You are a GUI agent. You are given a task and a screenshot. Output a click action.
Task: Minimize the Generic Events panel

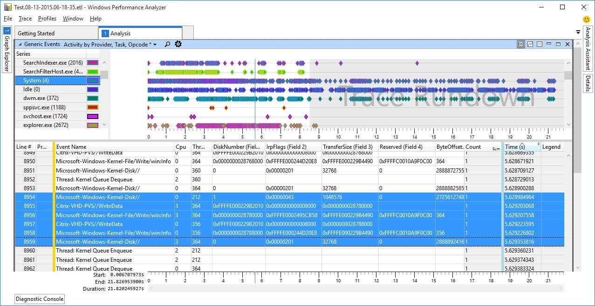click(x=548, y=44)
